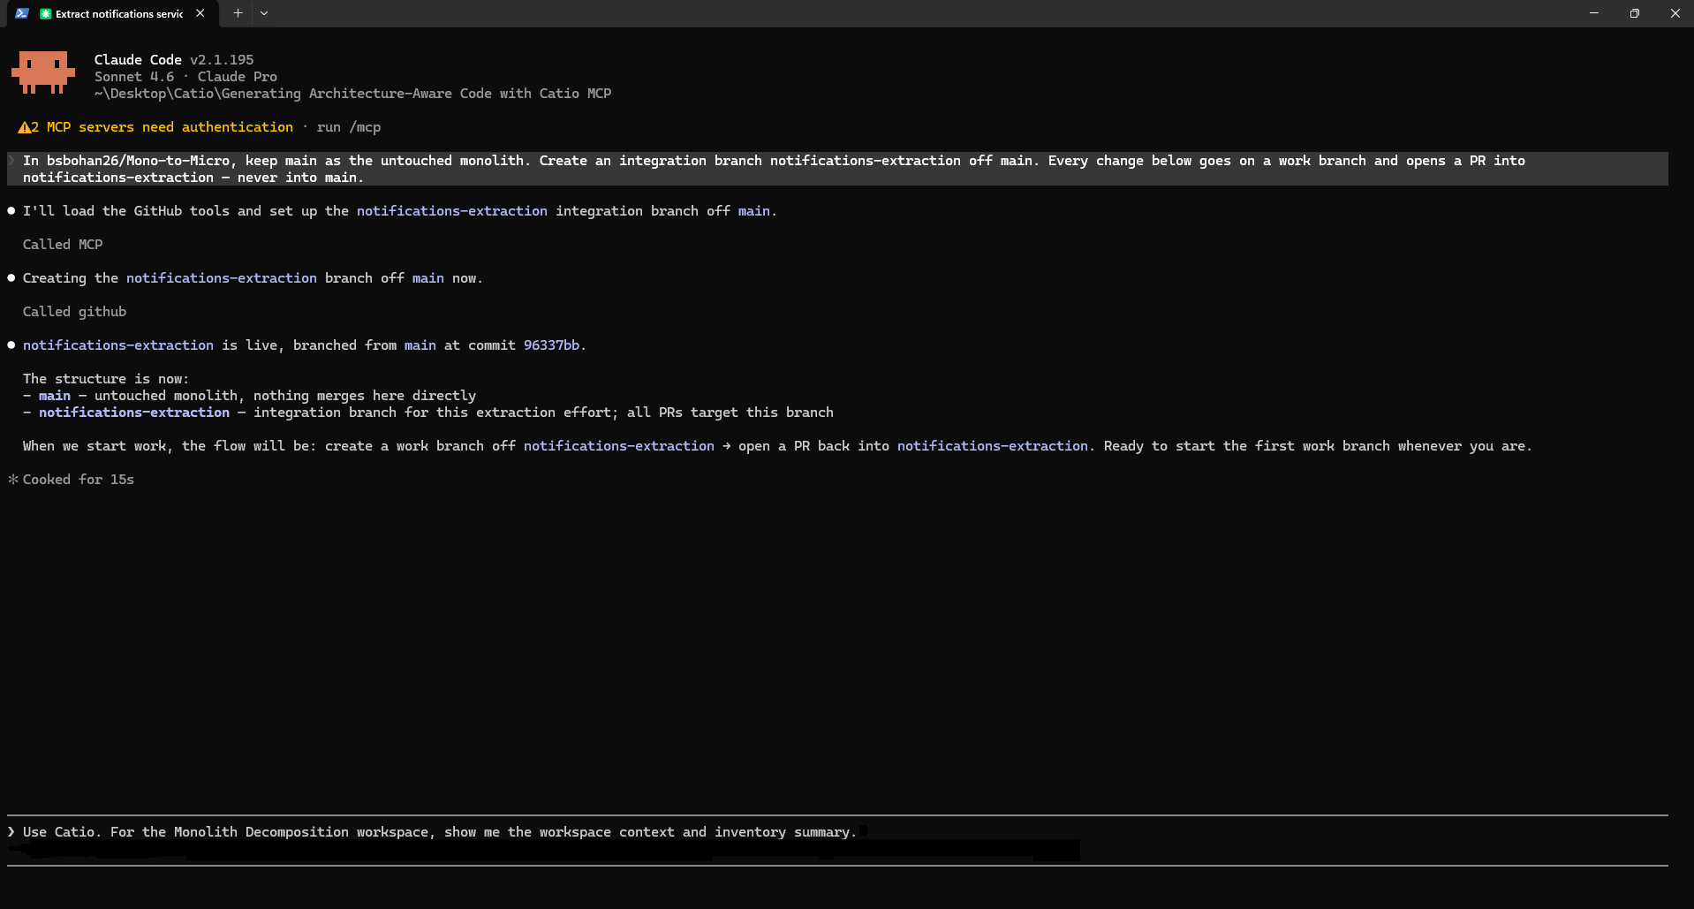Minimize the terminal window

(1594, 13)
